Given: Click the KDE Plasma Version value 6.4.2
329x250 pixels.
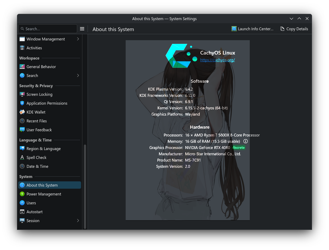Looking at the screenshot, I should pyautogui.click(x=189, y=89).
